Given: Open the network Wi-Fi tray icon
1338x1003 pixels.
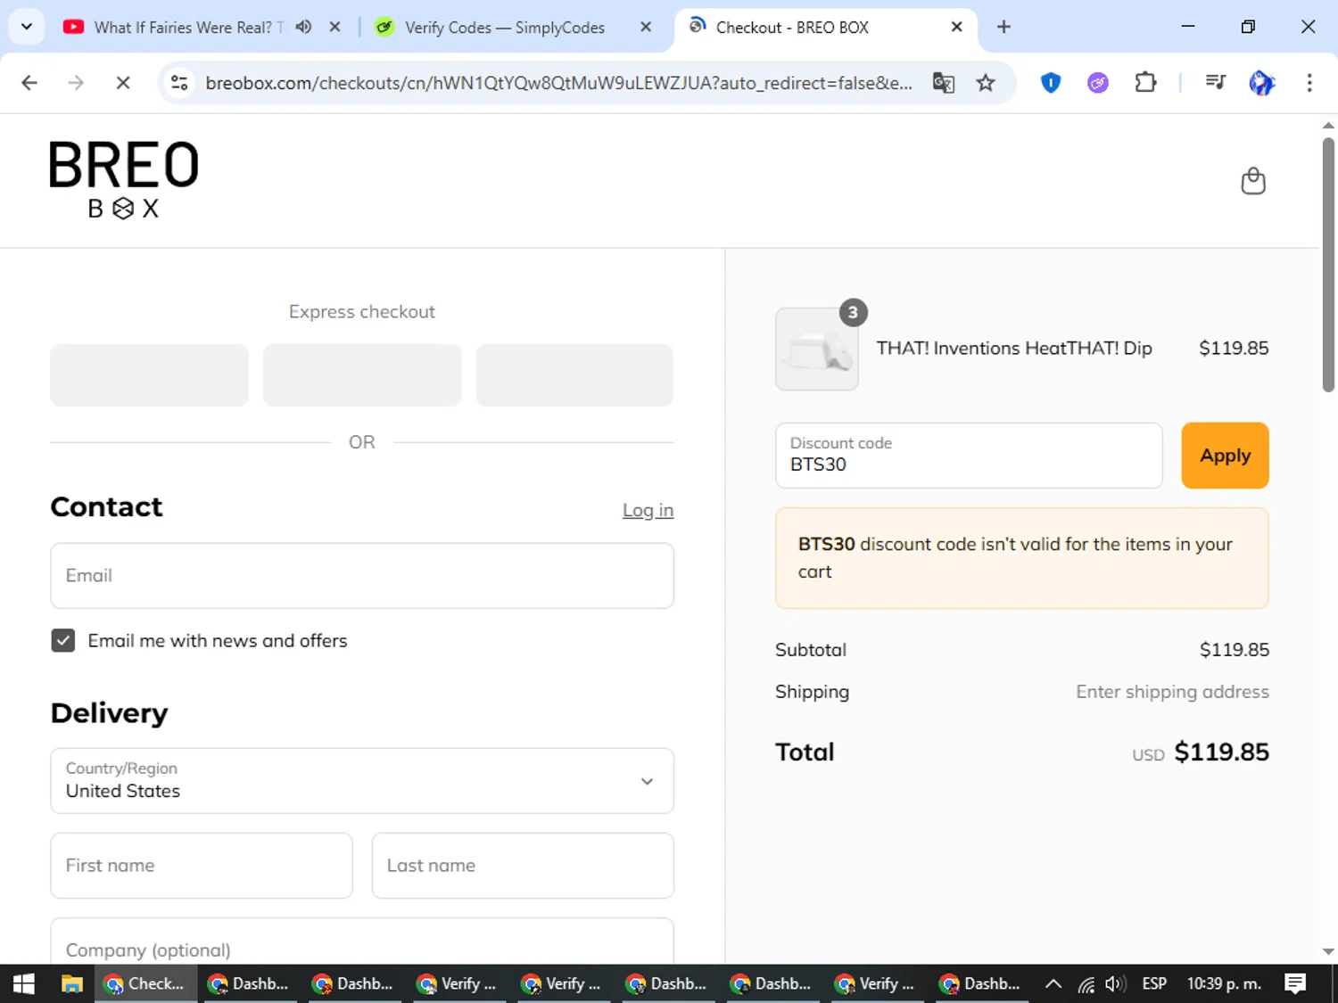Looking at the screenshot, I should click(1086, 983).
